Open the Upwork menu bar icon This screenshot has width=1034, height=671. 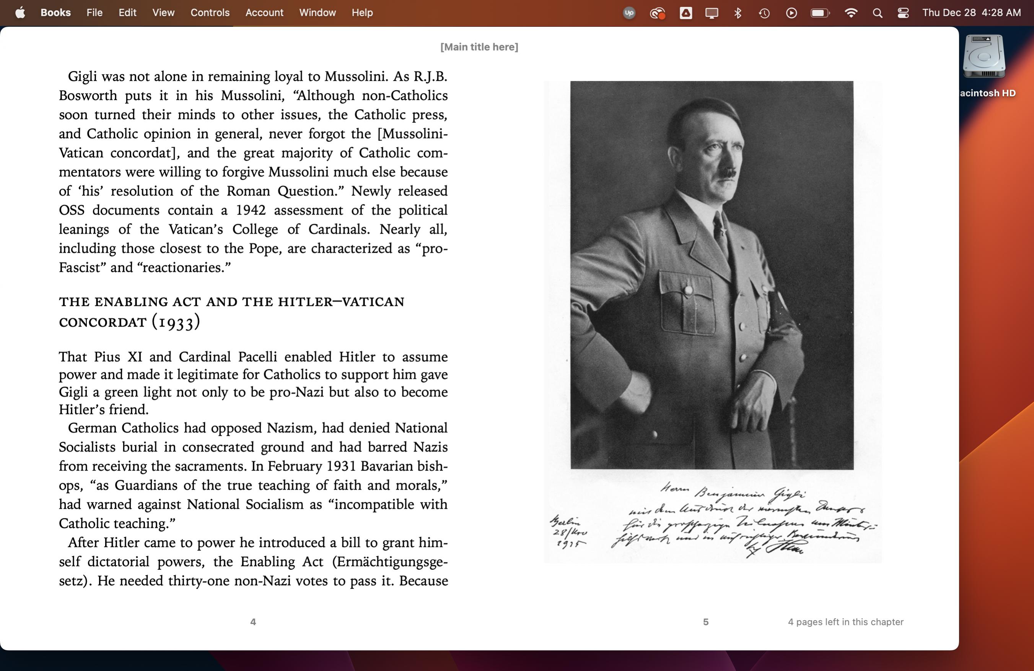[x=629, y=13]
